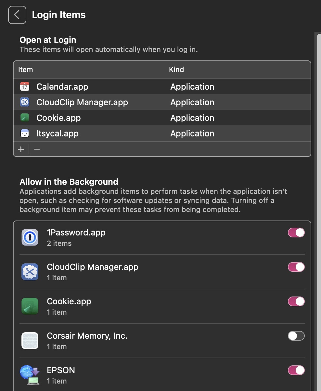The width and height of the screenshot is (321, 391).
Task: Click the 1Password.app icon in background list
Action: (x=30, y=237)
